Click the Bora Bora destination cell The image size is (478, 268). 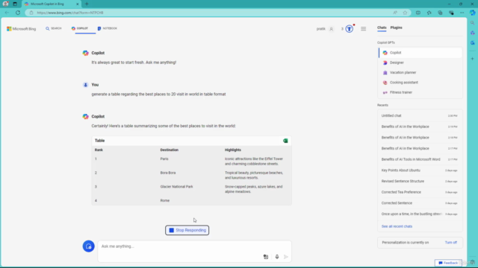click(x=168, y=173)
